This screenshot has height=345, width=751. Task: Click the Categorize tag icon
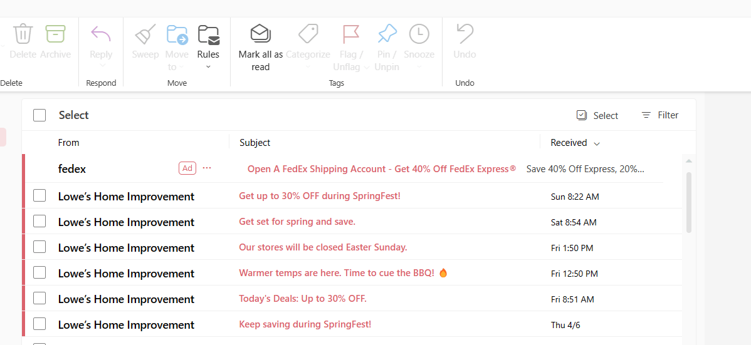click(308, 34)
